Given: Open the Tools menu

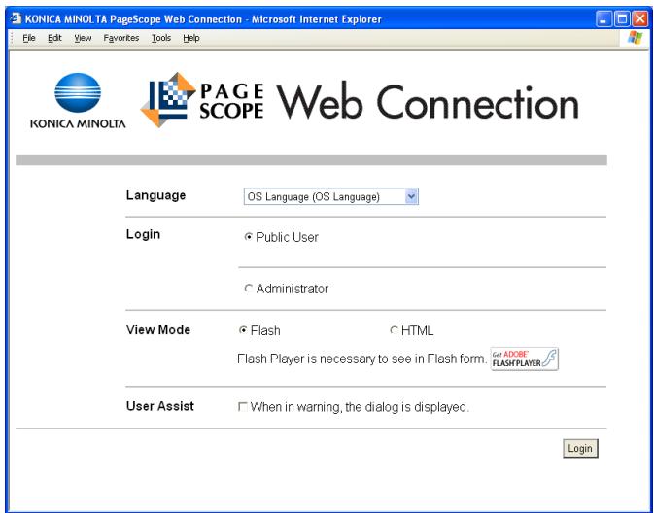Looking at the screenshot, I should [x=161, y=38].
